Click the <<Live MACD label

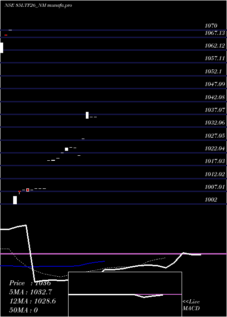(191, 305)
